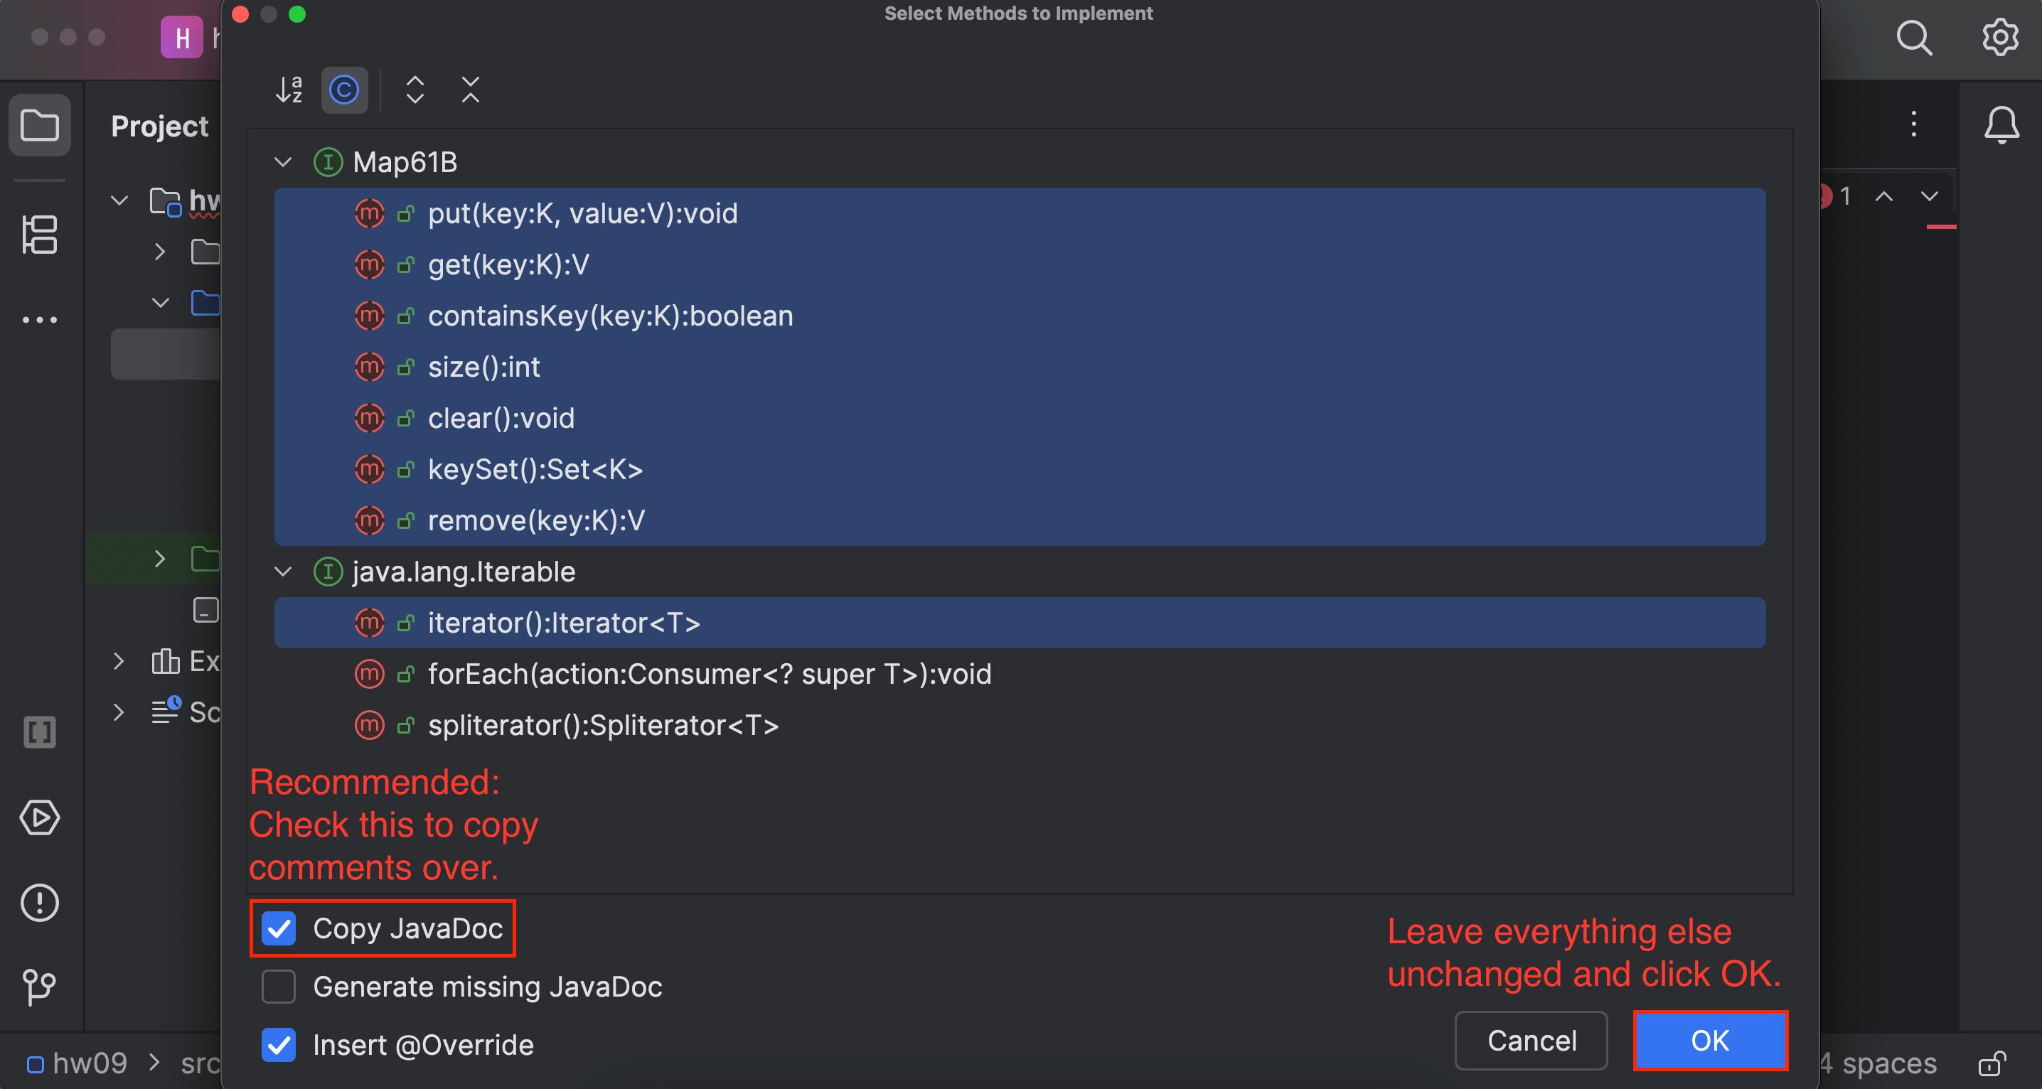Click the hw09 breadcrumb item

click(x=90, y=1063)
